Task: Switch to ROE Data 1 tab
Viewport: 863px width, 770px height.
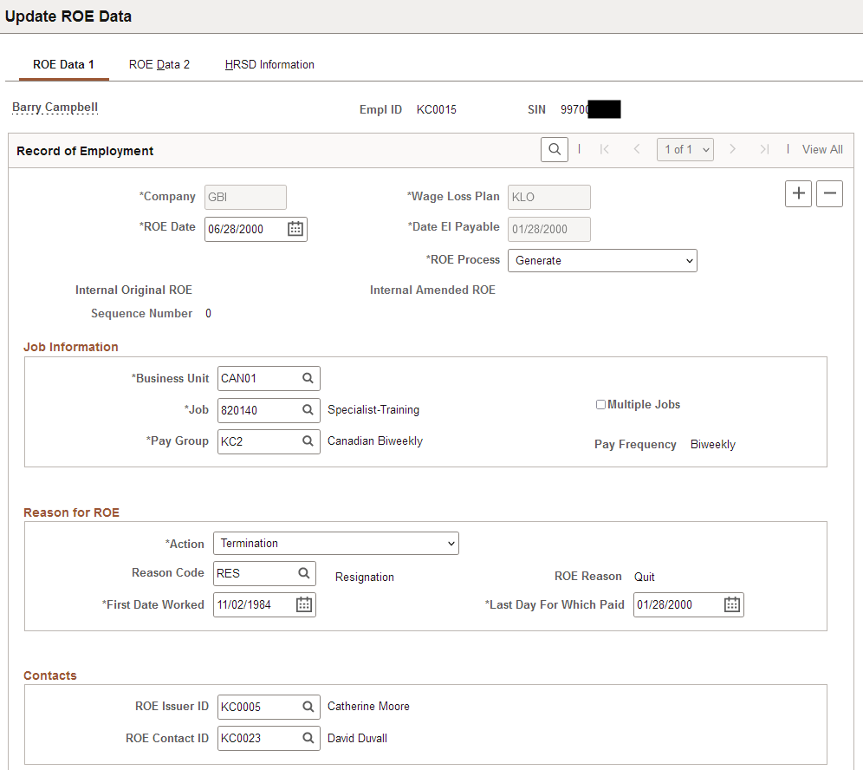Action: (63, 64)
